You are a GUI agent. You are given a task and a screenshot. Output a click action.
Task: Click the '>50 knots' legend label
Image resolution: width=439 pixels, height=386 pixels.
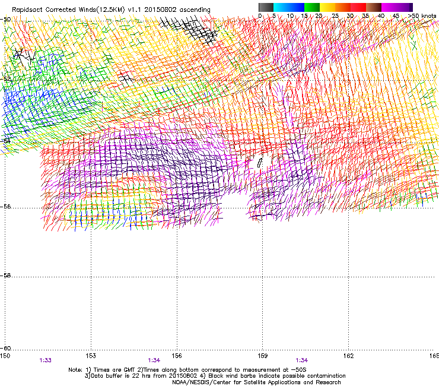(422, 16)
